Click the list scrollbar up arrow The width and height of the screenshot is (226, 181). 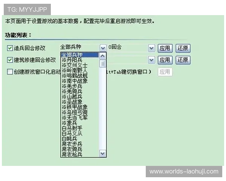pos(102,56)
